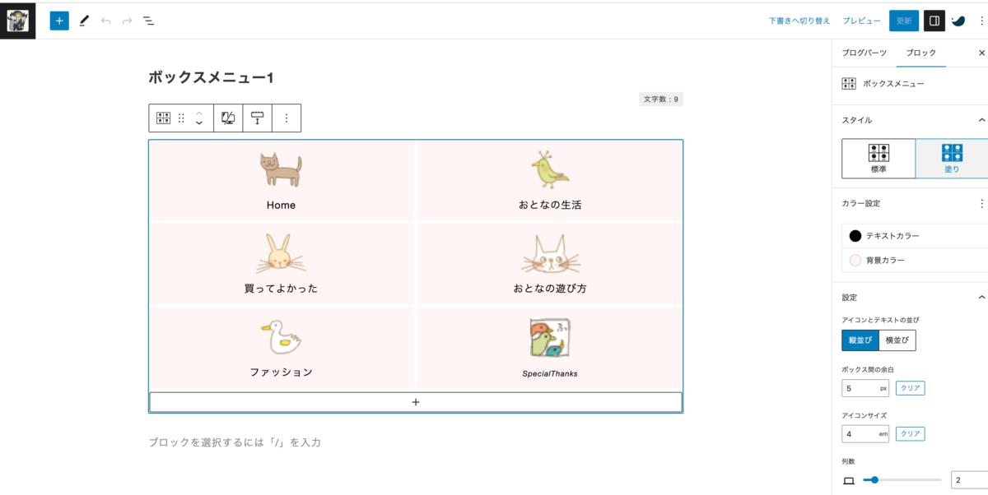Click the ボックス間の余白 input field
988x495 pixels.
pos(865,388)
